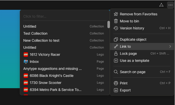Click the Ctrl + P shortcut label
This screenshot has height=105, width=175.
165,83
